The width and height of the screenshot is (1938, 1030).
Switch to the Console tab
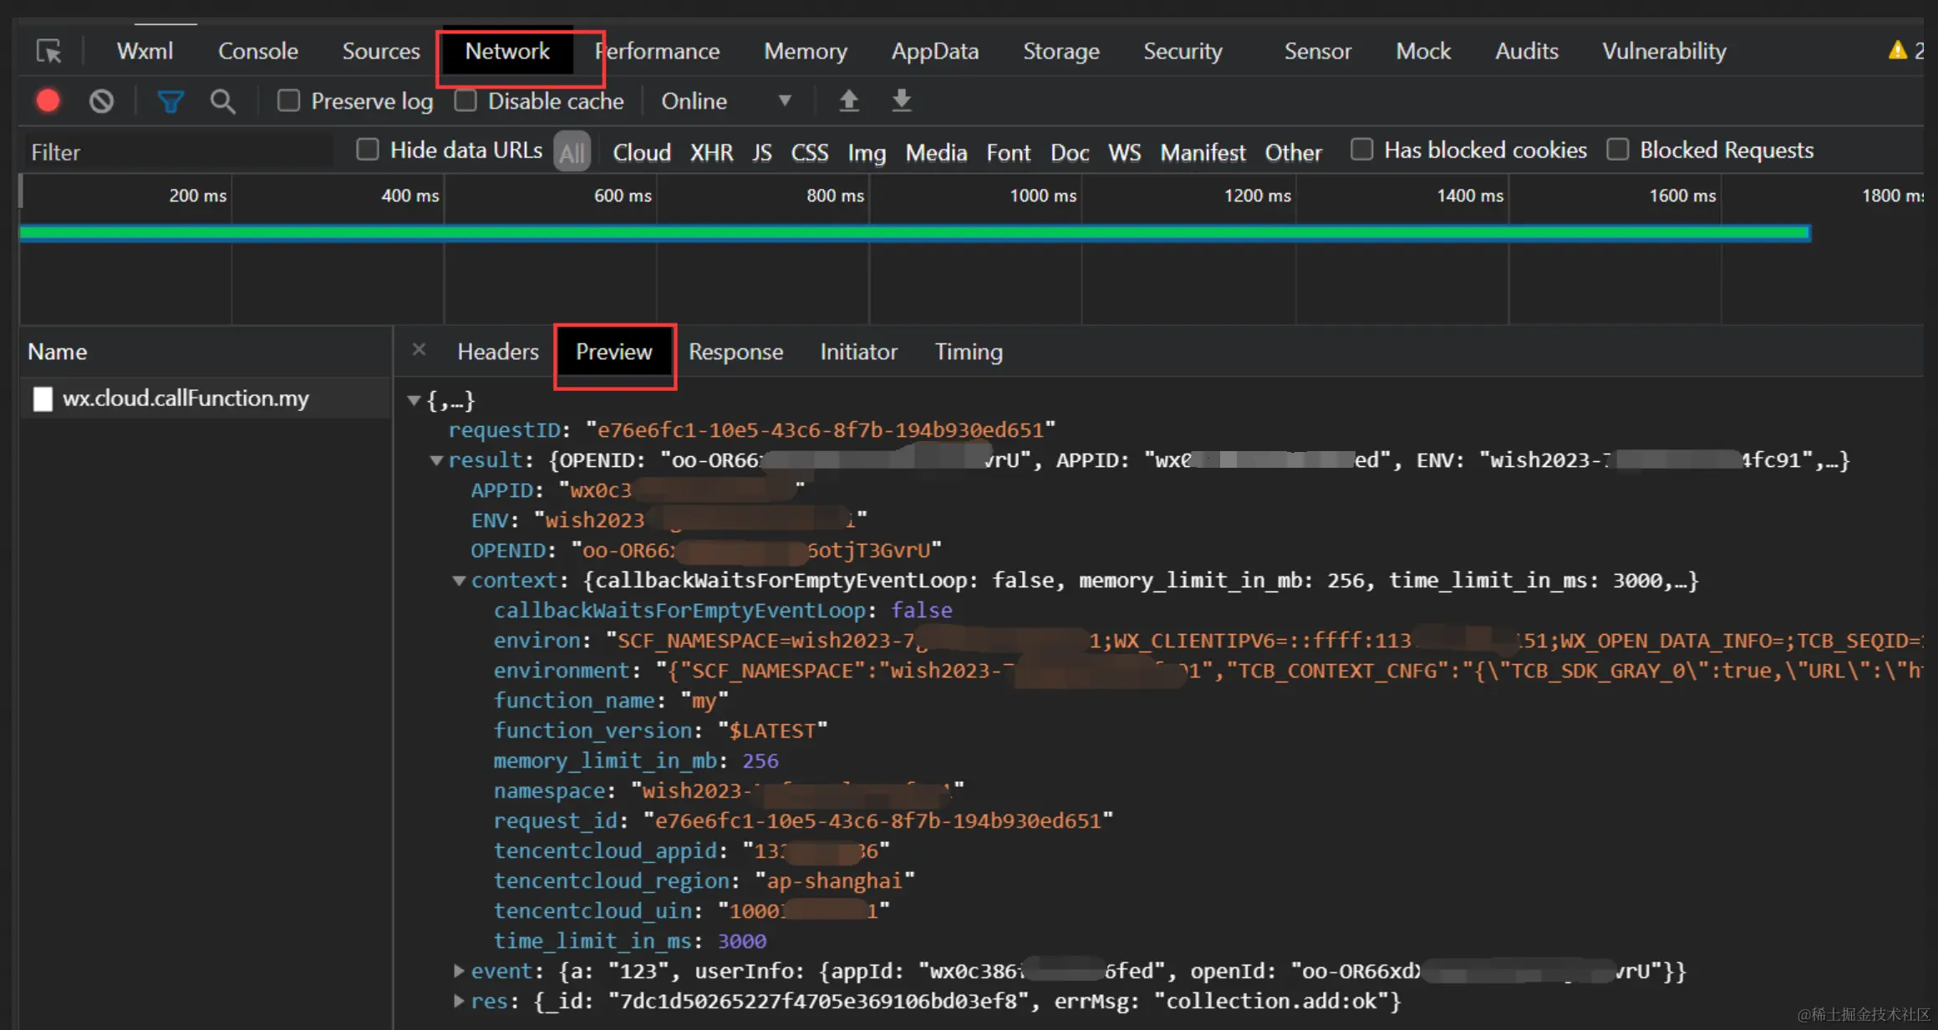coord(257,52)
